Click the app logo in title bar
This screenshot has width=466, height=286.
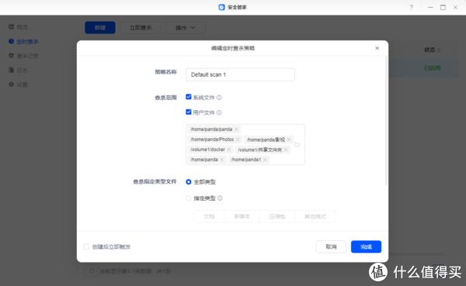(x=221, y=8)
